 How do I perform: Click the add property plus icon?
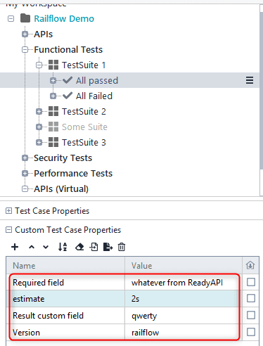[x=15, y=247]
